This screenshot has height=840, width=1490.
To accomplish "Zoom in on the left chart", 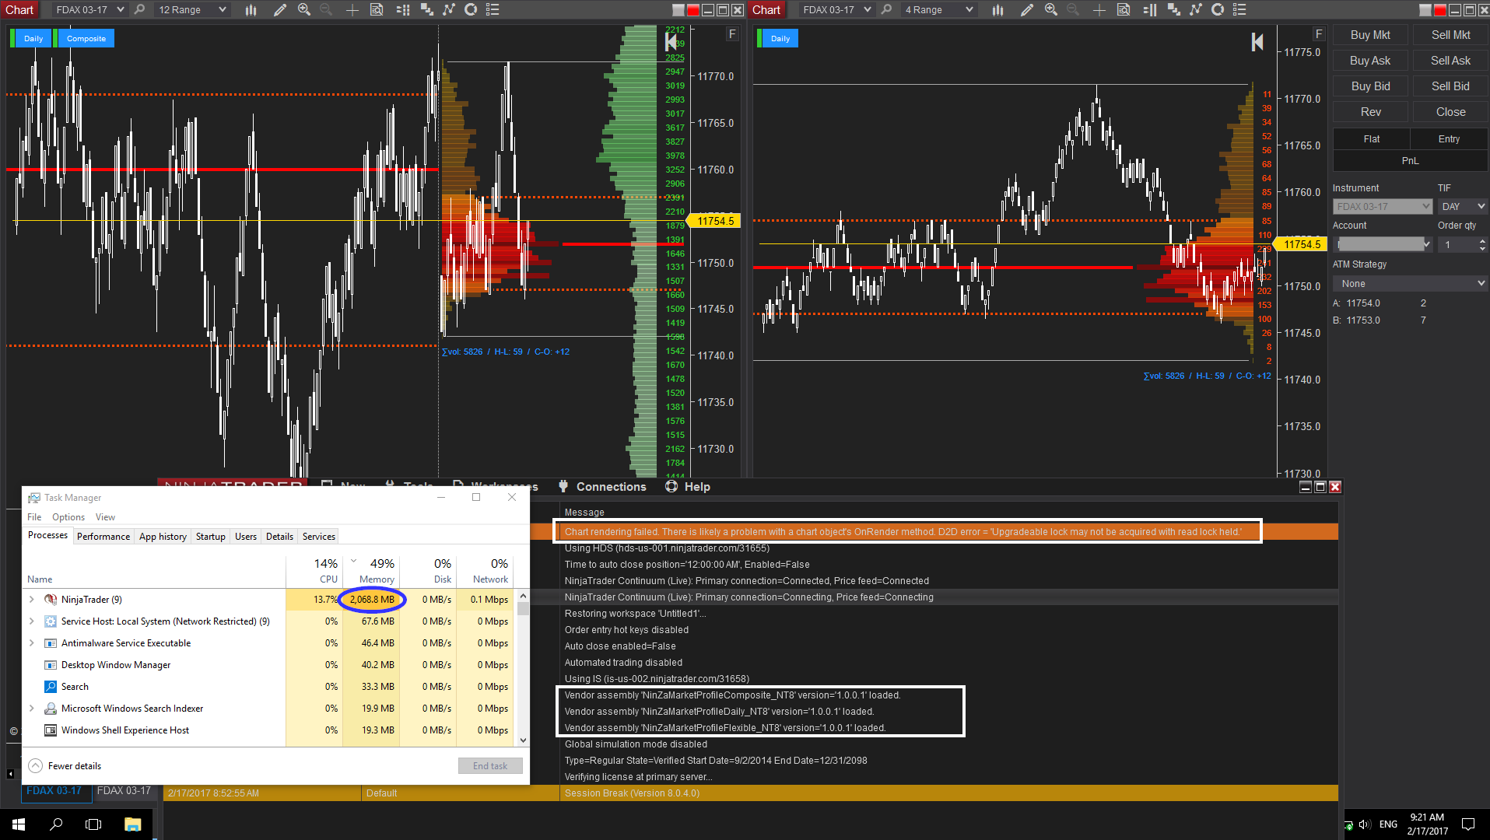I will click(x=304, y=10).
